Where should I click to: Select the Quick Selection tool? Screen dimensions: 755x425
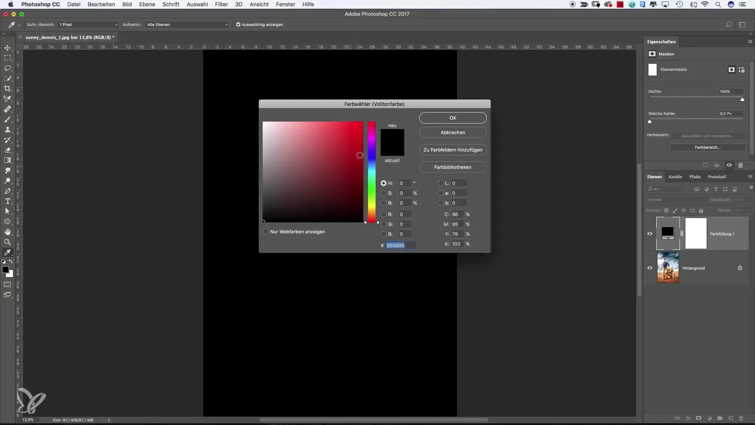click(x=7, y=78)
